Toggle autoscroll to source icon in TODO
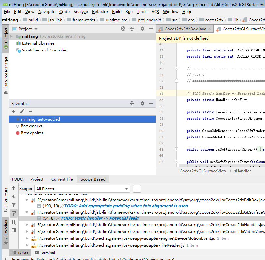 click(x=14, y=213)
